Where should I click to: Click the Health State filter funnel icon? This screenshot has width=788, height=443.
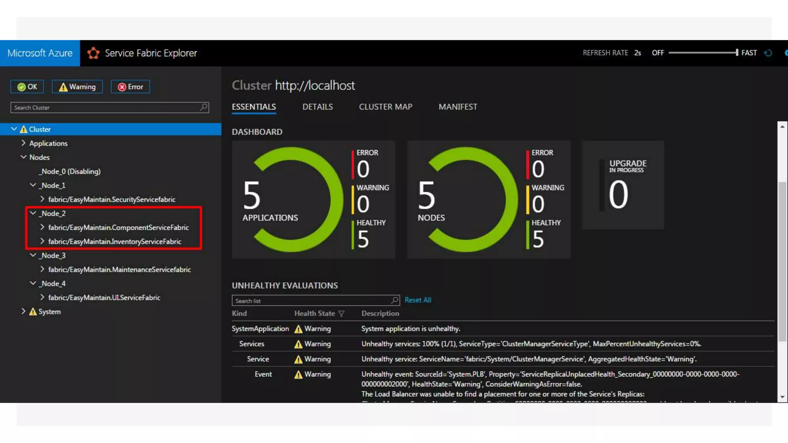click(341, 314)
